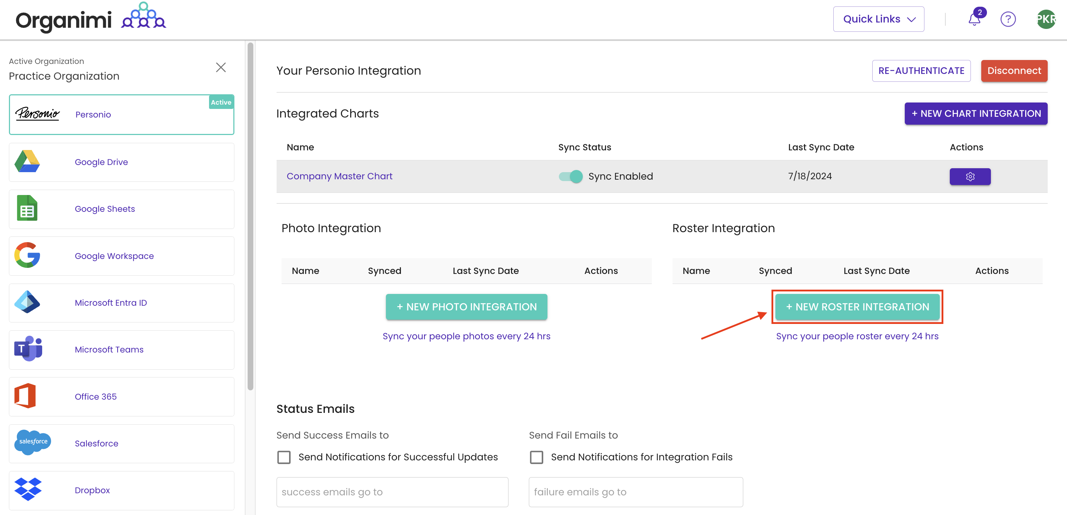The width and height of the screenshot is (1067, 515).
Task: Click the red Disconnect button
Action: coord(1014,71)
